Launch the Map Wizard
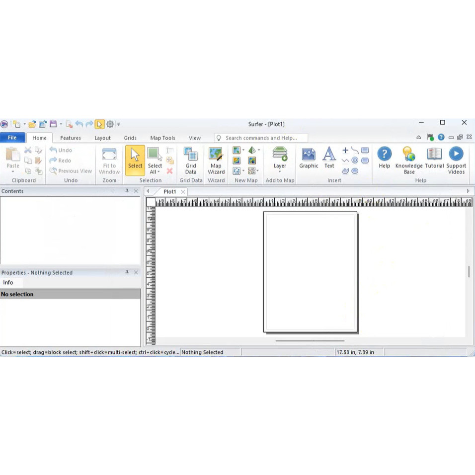This screenshot has width=475, height=475. point(216,160)
